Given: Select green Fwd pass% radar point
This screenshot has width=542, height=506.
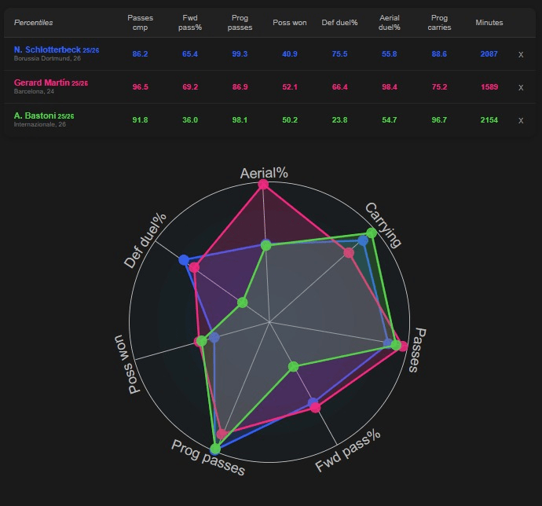Looking at the screenshot, I should (294, 366).
